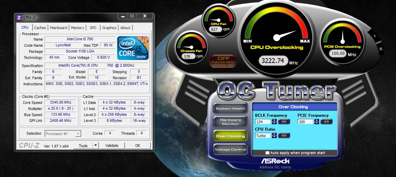396x177 pixels.
Task: Click the QPI Link value 2408.46 MHz
Action: [60, 120]
